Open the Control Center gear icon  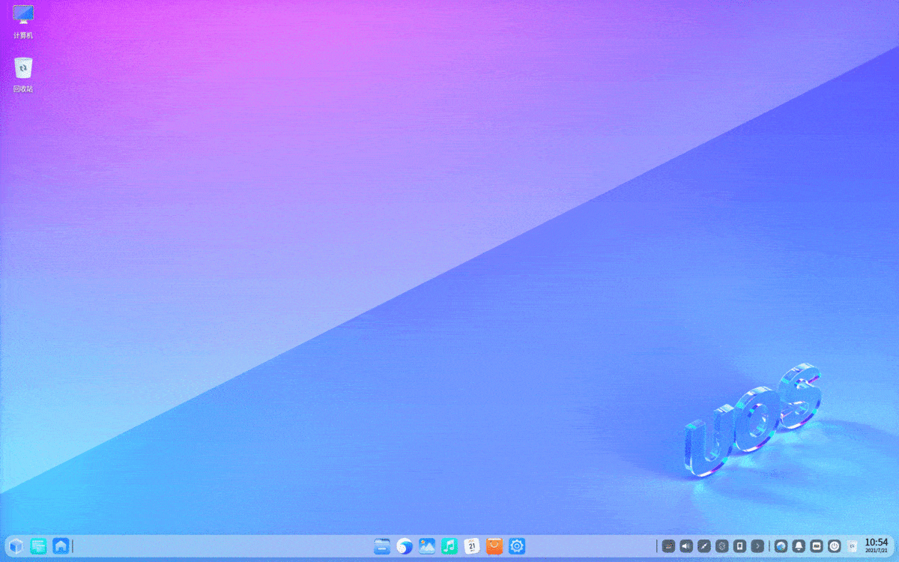(517, 546)
